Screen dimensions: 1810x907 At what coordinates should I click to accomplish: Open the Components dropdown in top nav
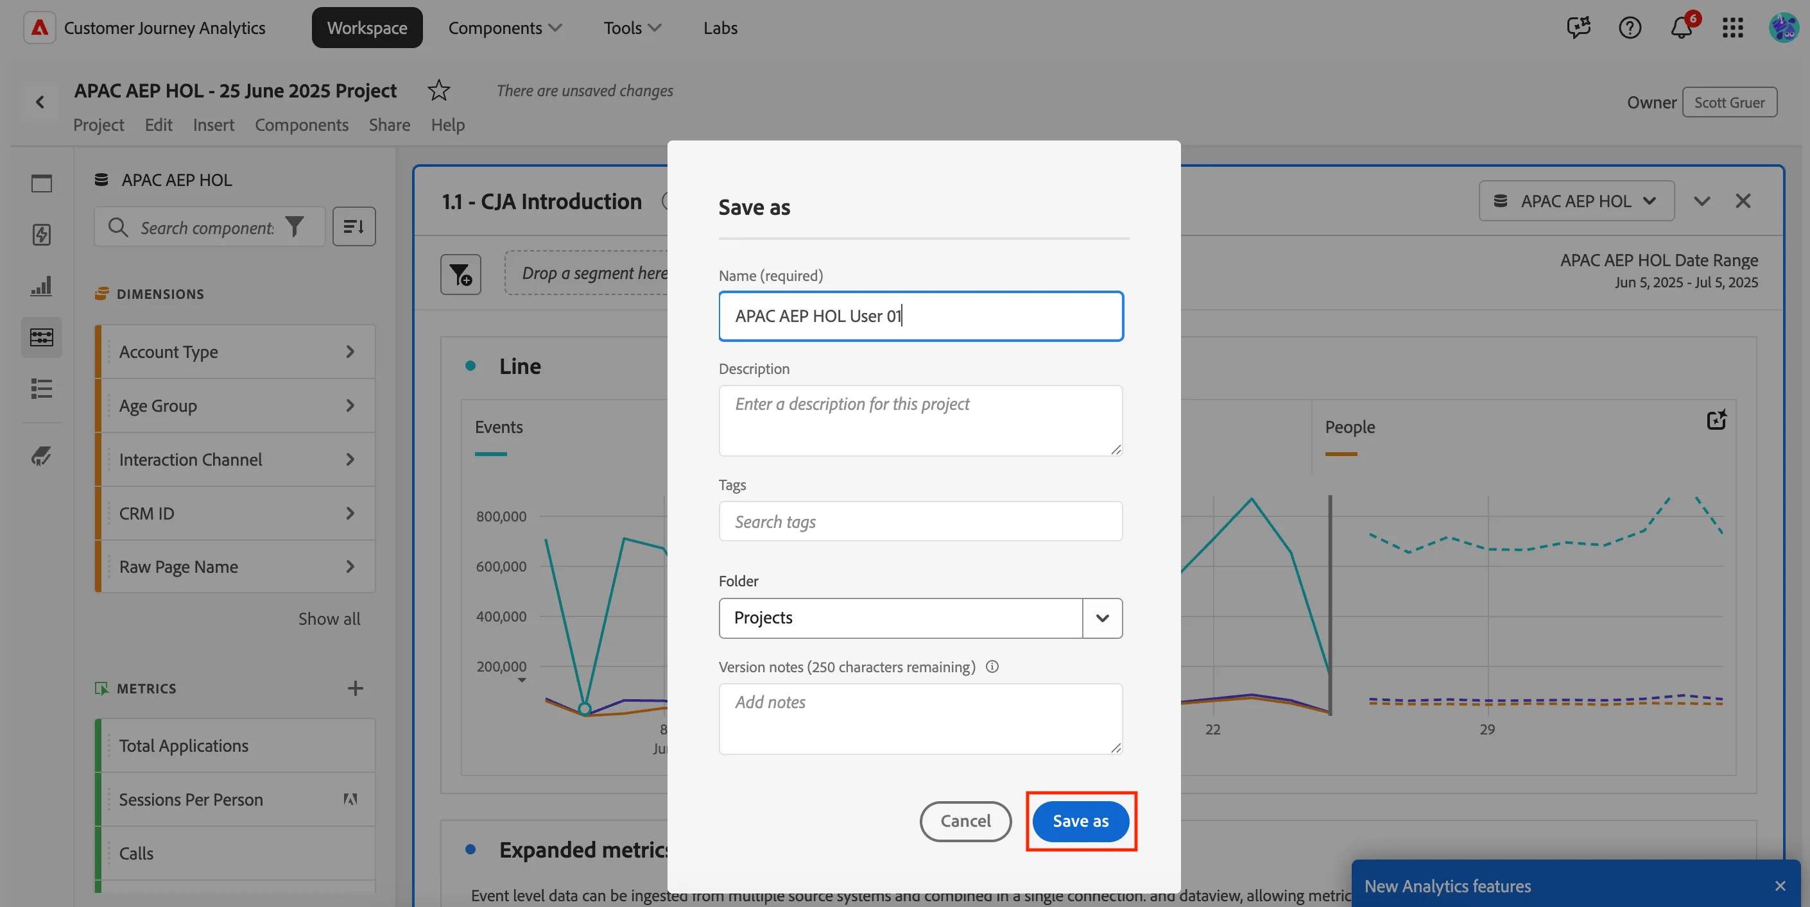coord(504,28)
